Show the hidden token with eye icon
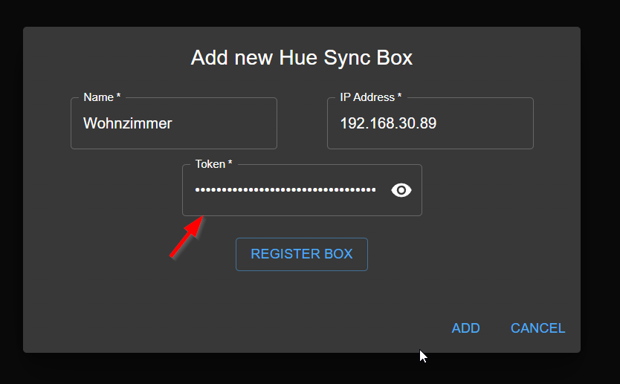 (401, 190)
